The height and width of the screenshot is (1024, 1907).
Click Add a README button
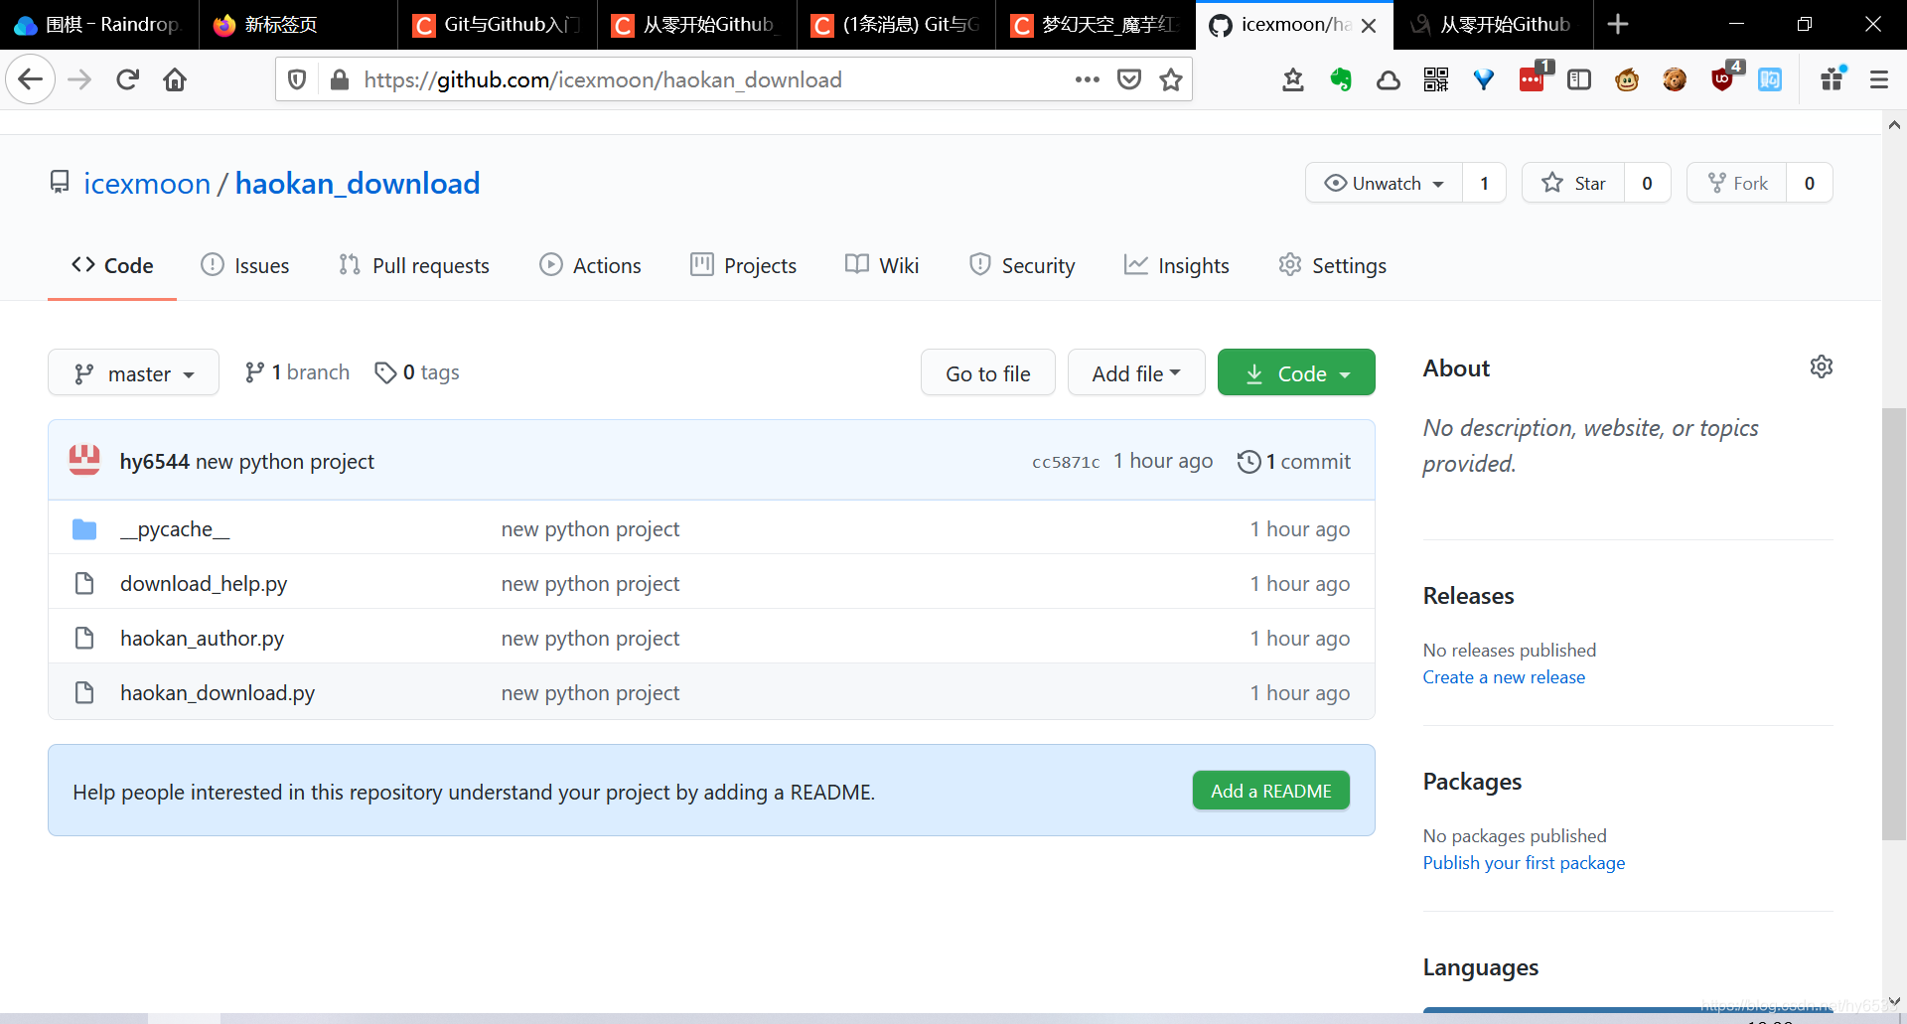1271,791
